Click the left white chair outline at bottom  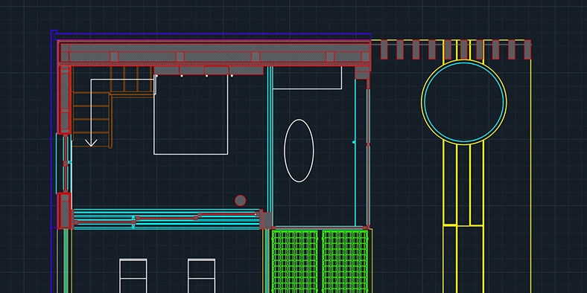pos(133,276)
